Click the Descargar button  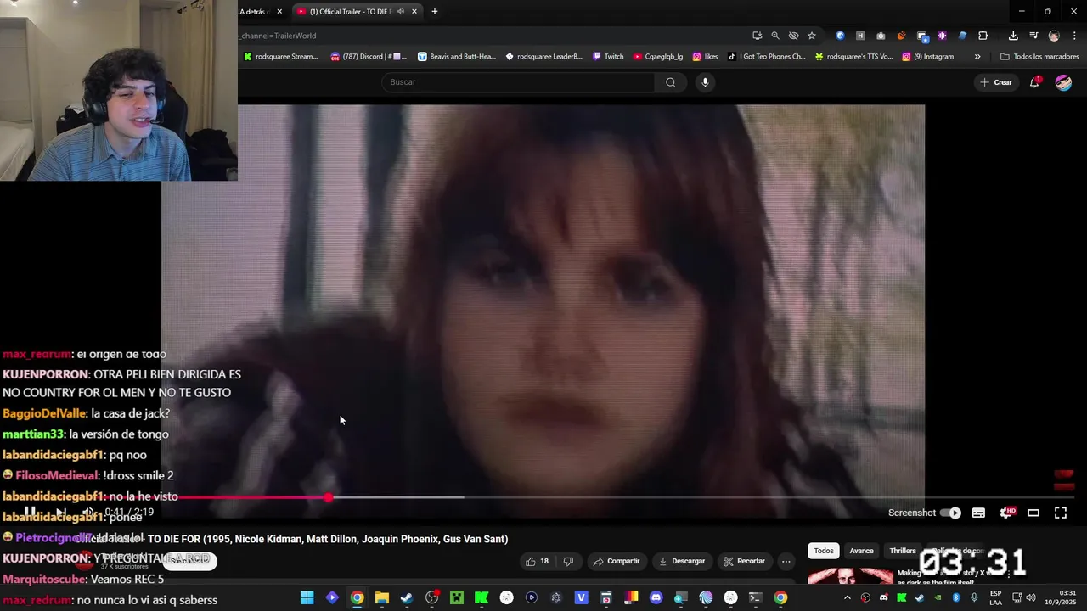pos(681,561)
